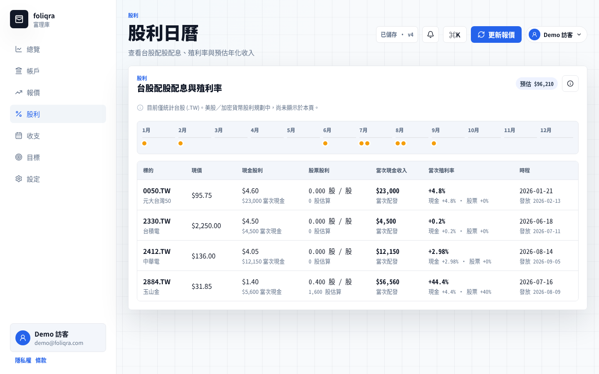This screenshot has height=374, width=599.
Task: Click 現價 column header
Action: pyautogui.click(x=197, y=170)
